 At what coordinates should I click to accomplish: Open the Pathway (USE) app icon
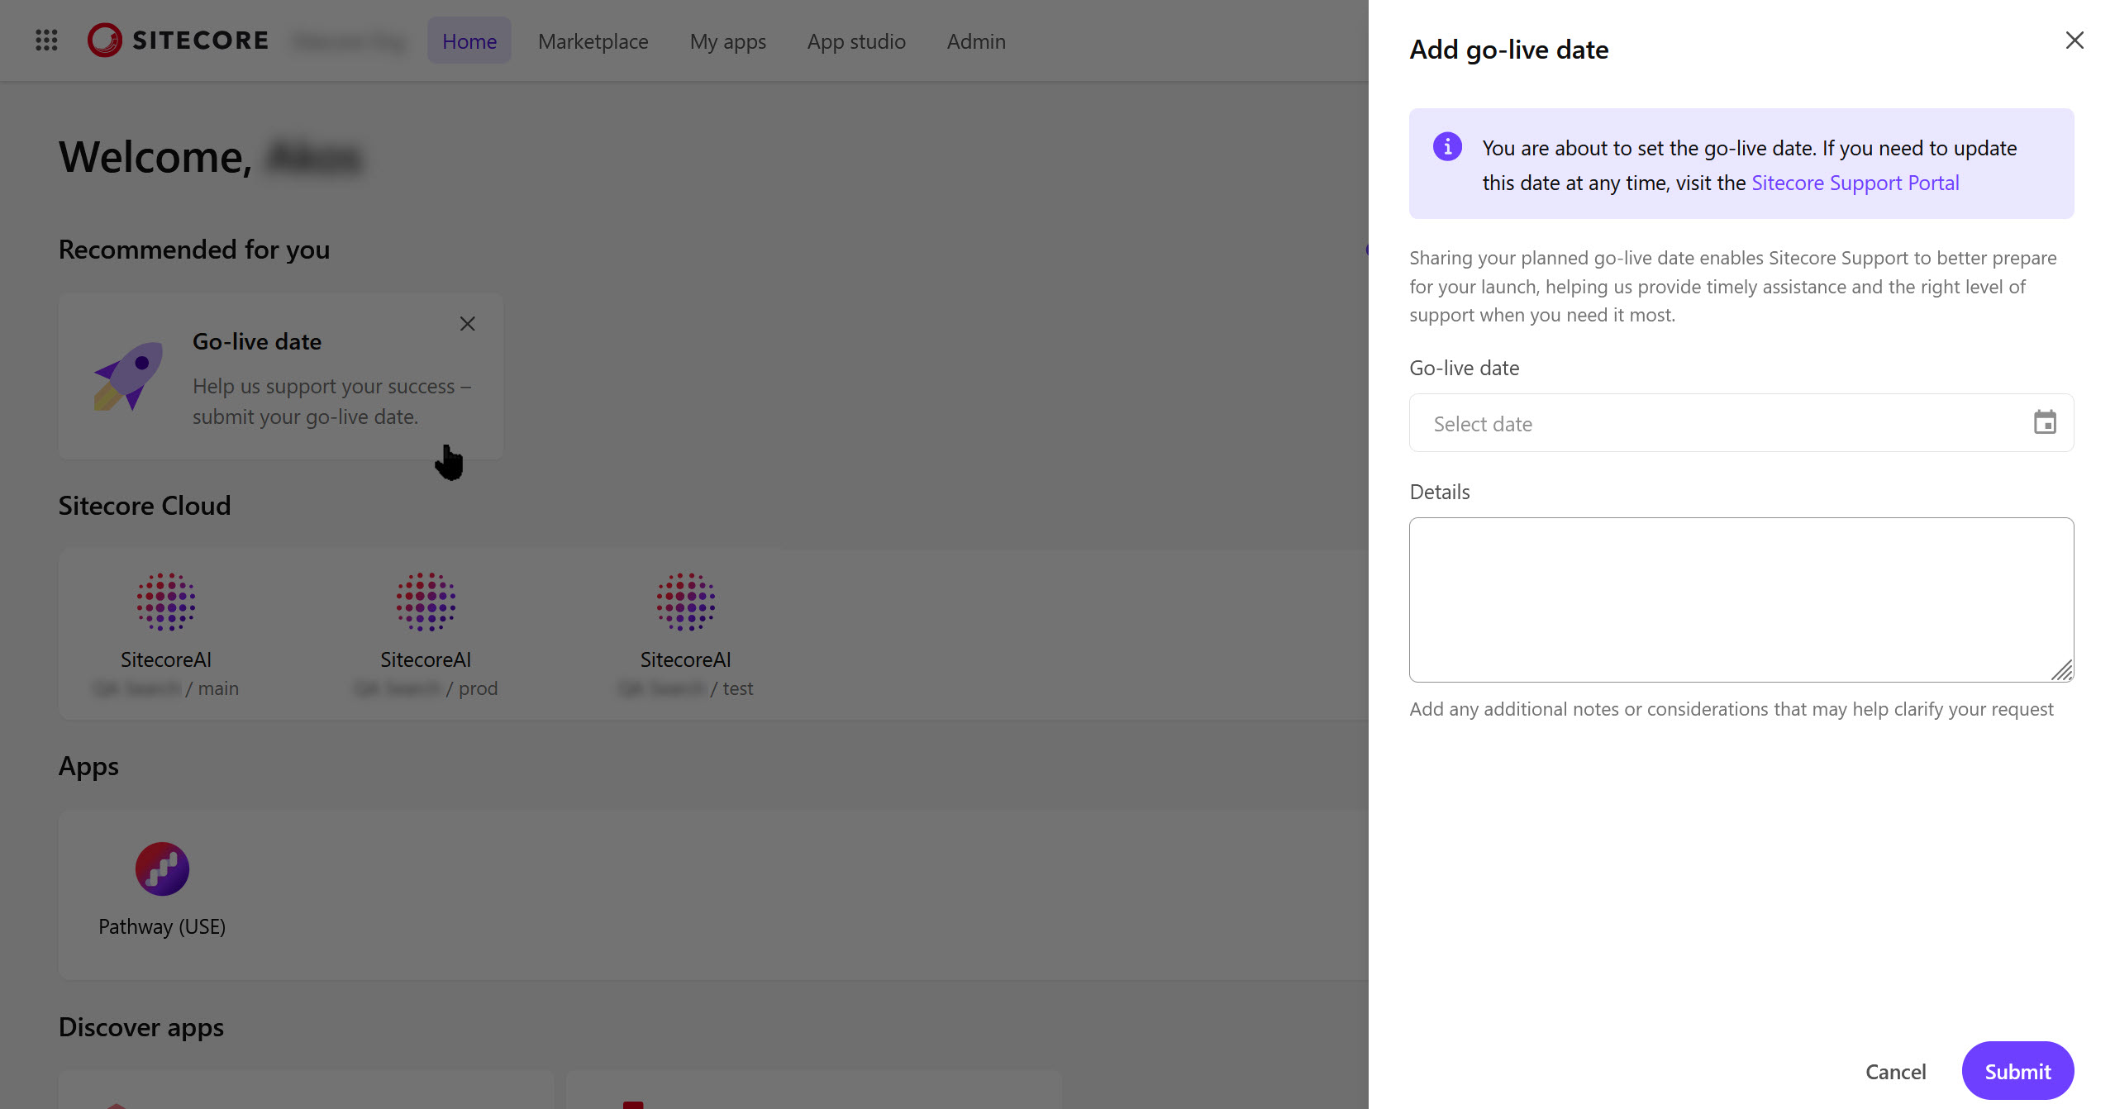coord(162,869)
